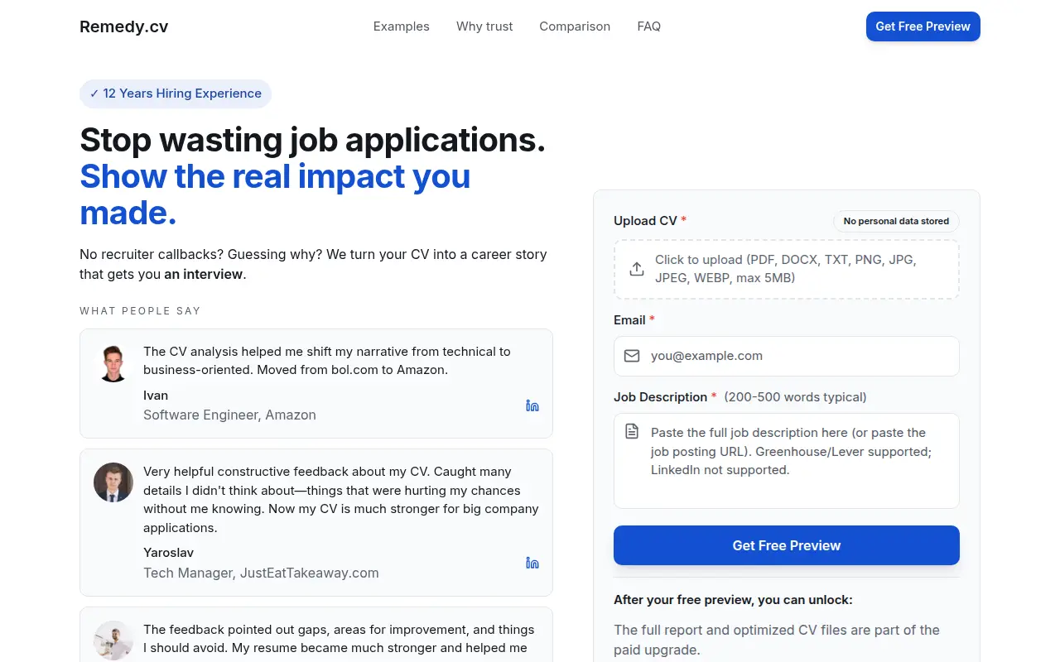Open Ivan's LinkedIn profile icon
Viewport: 1060px width, 662px height.
coord(532,405)
